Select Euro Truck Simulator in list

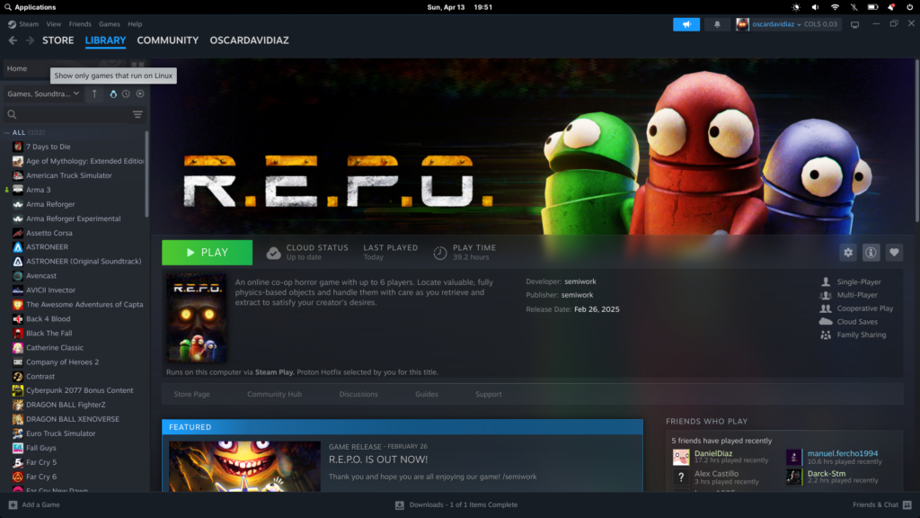coord(60,433)
